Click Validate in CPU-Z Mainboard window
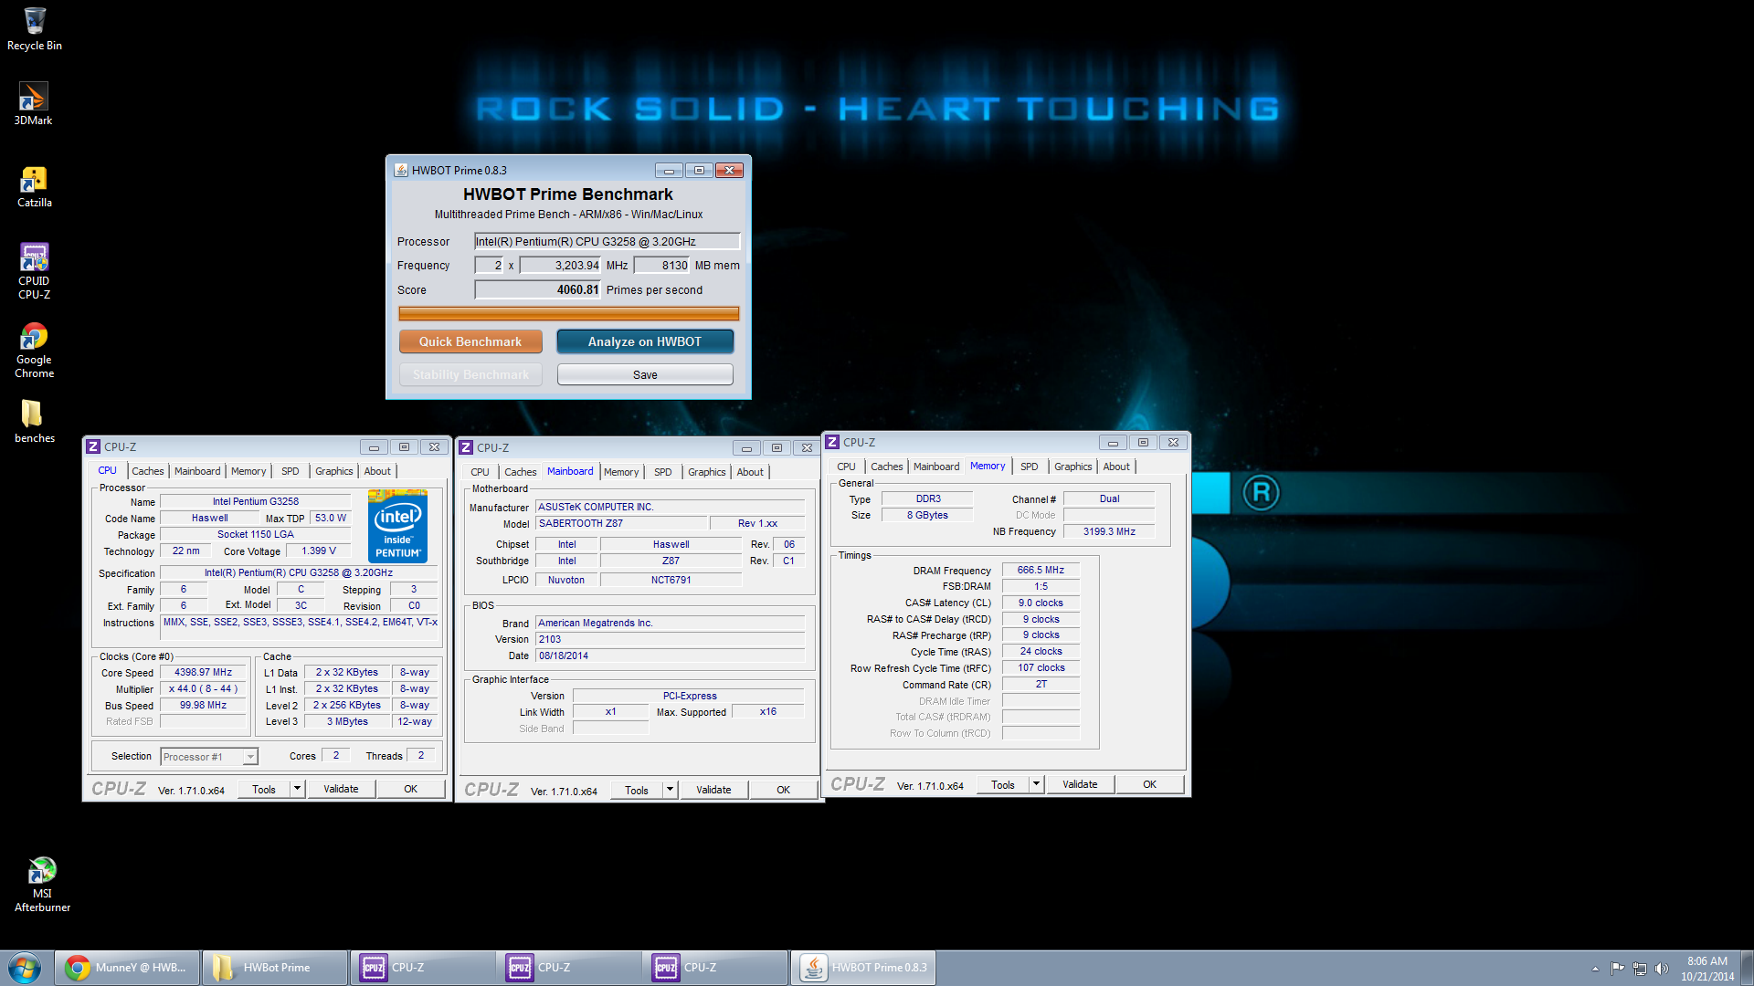Image resolution: width=1754 pixels, height=986 pixels. pyautogui.click(x=713, y=790)
